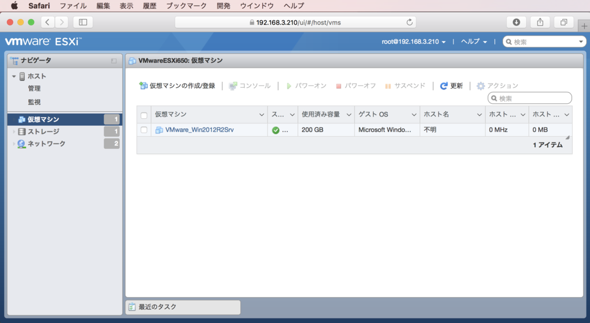Open the 編集 menu

point(103,6)
